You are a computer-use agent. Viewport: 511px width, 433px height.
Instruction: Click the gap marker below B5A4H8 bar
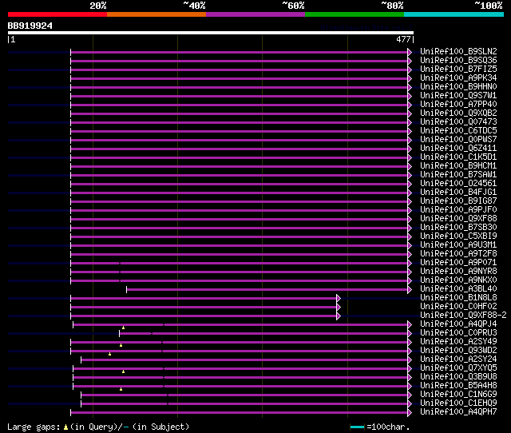[121, 389]
